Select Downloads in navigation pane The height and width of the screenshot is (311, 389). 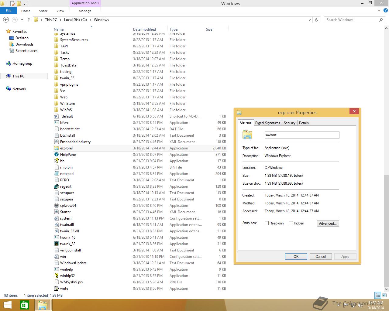point(24,44)
